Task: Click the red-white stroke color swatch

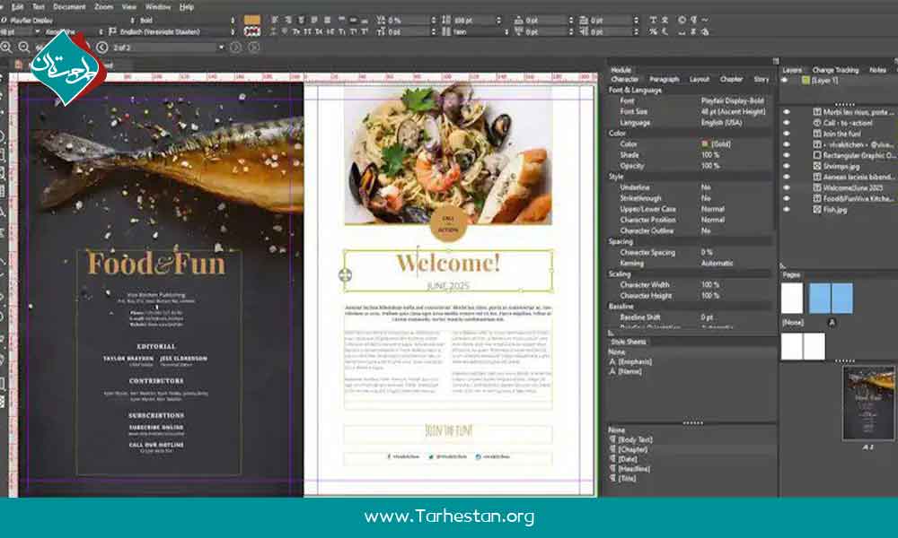Action: pos(252,31)
